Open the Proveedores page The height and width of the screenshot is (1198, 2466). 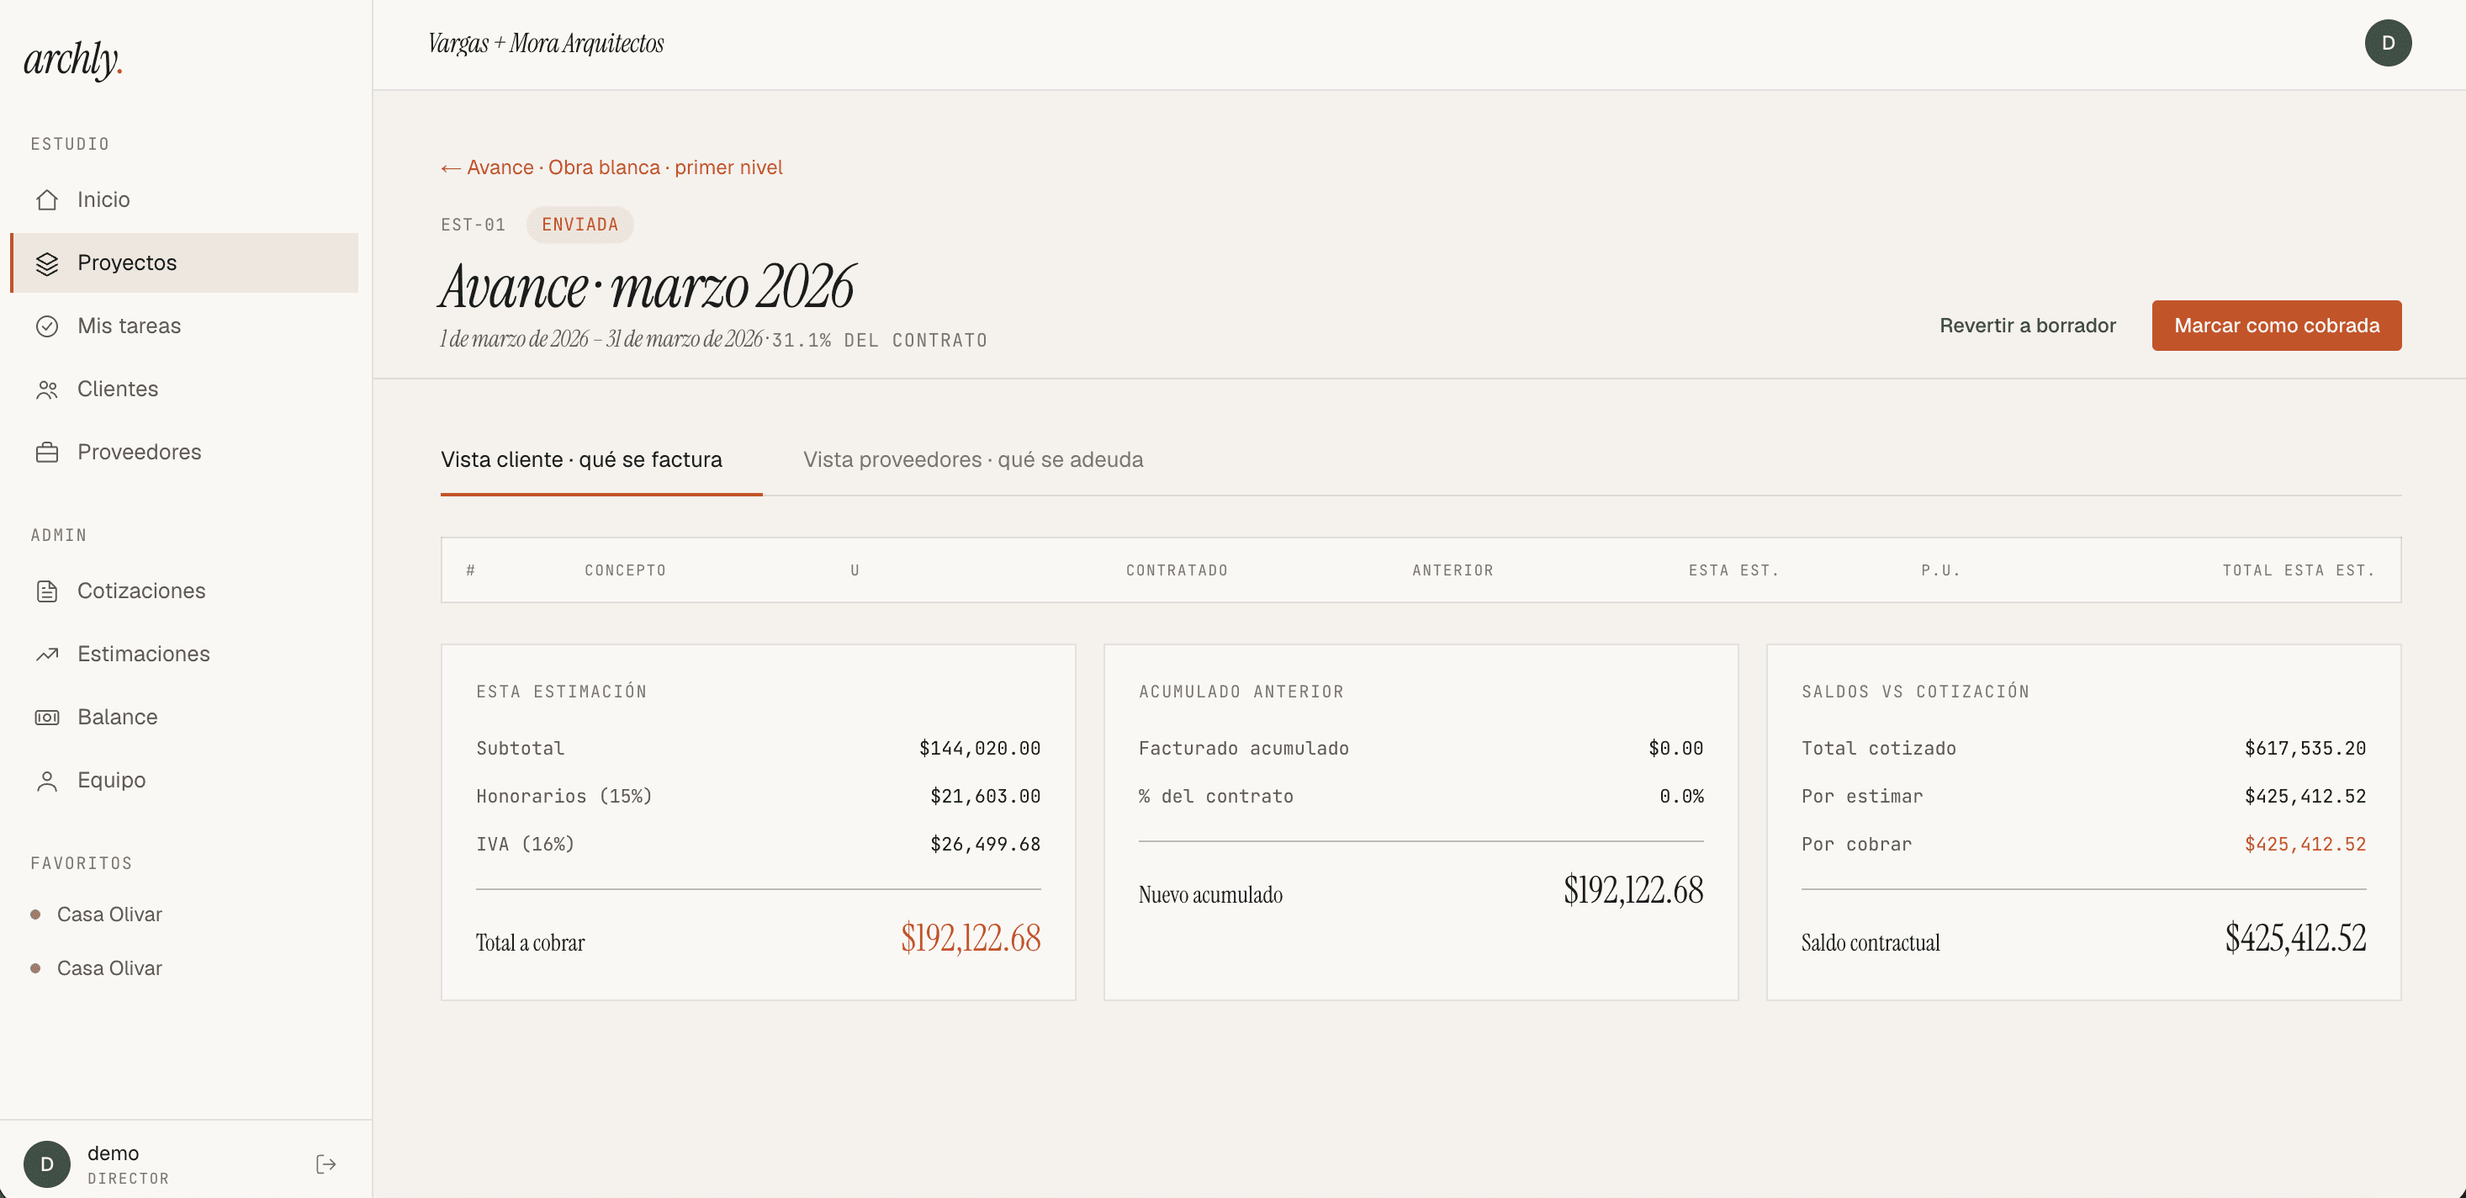[184, 452]
